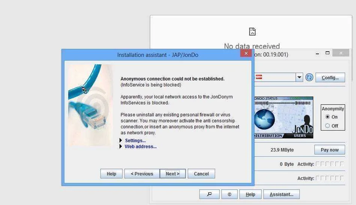Screen dimensions: 356x205
Task: Cancel the installation assistant
Action: pyautogui.click(x=201, y=174)
